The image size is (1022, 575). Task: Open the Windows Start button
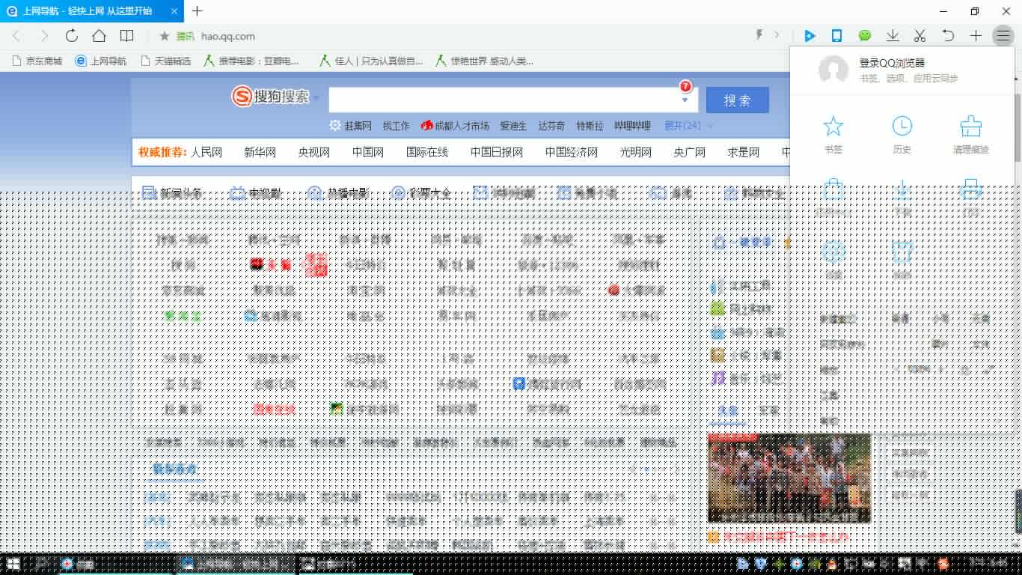[13, 564]
